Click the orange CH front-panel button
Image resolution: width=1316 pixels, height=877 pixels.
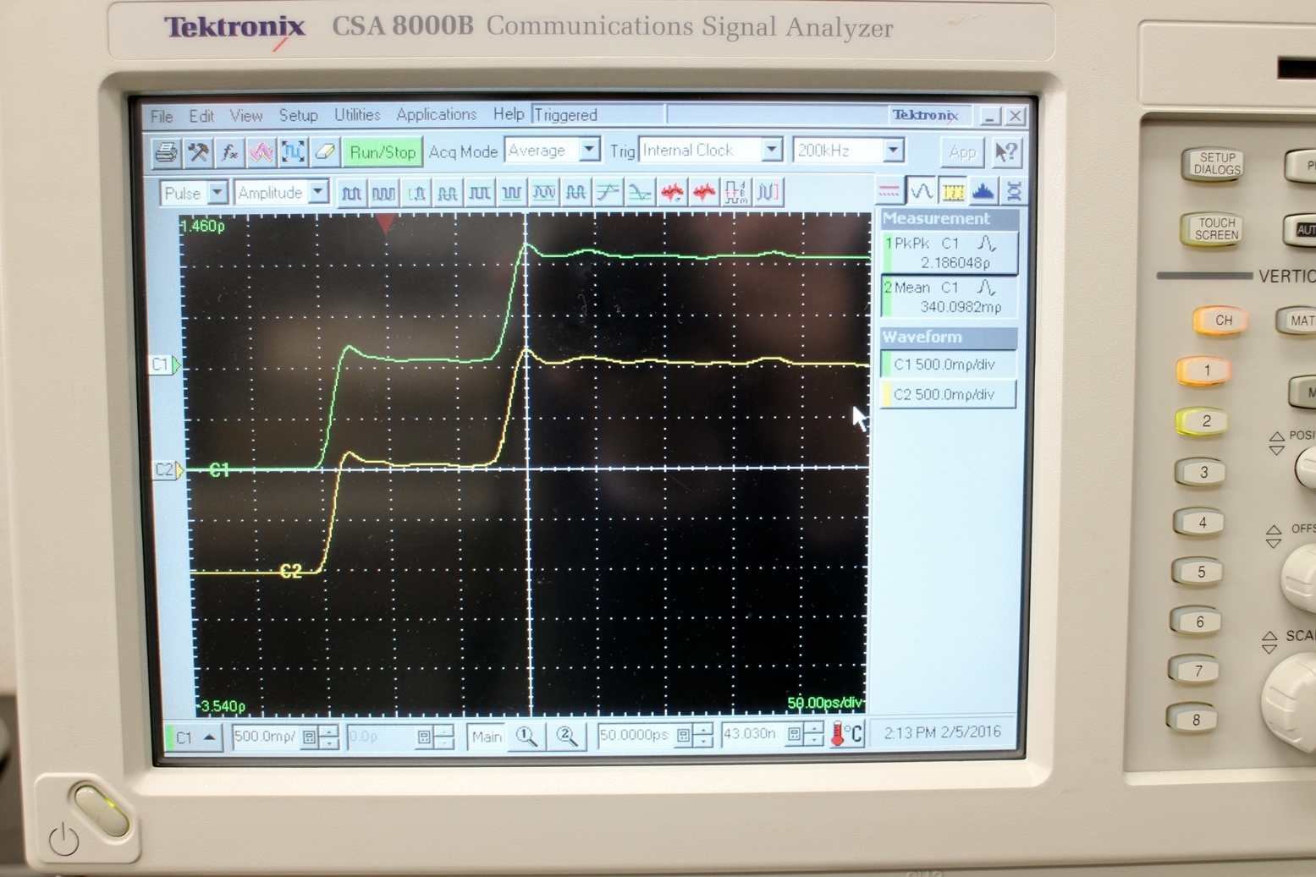1222,320
